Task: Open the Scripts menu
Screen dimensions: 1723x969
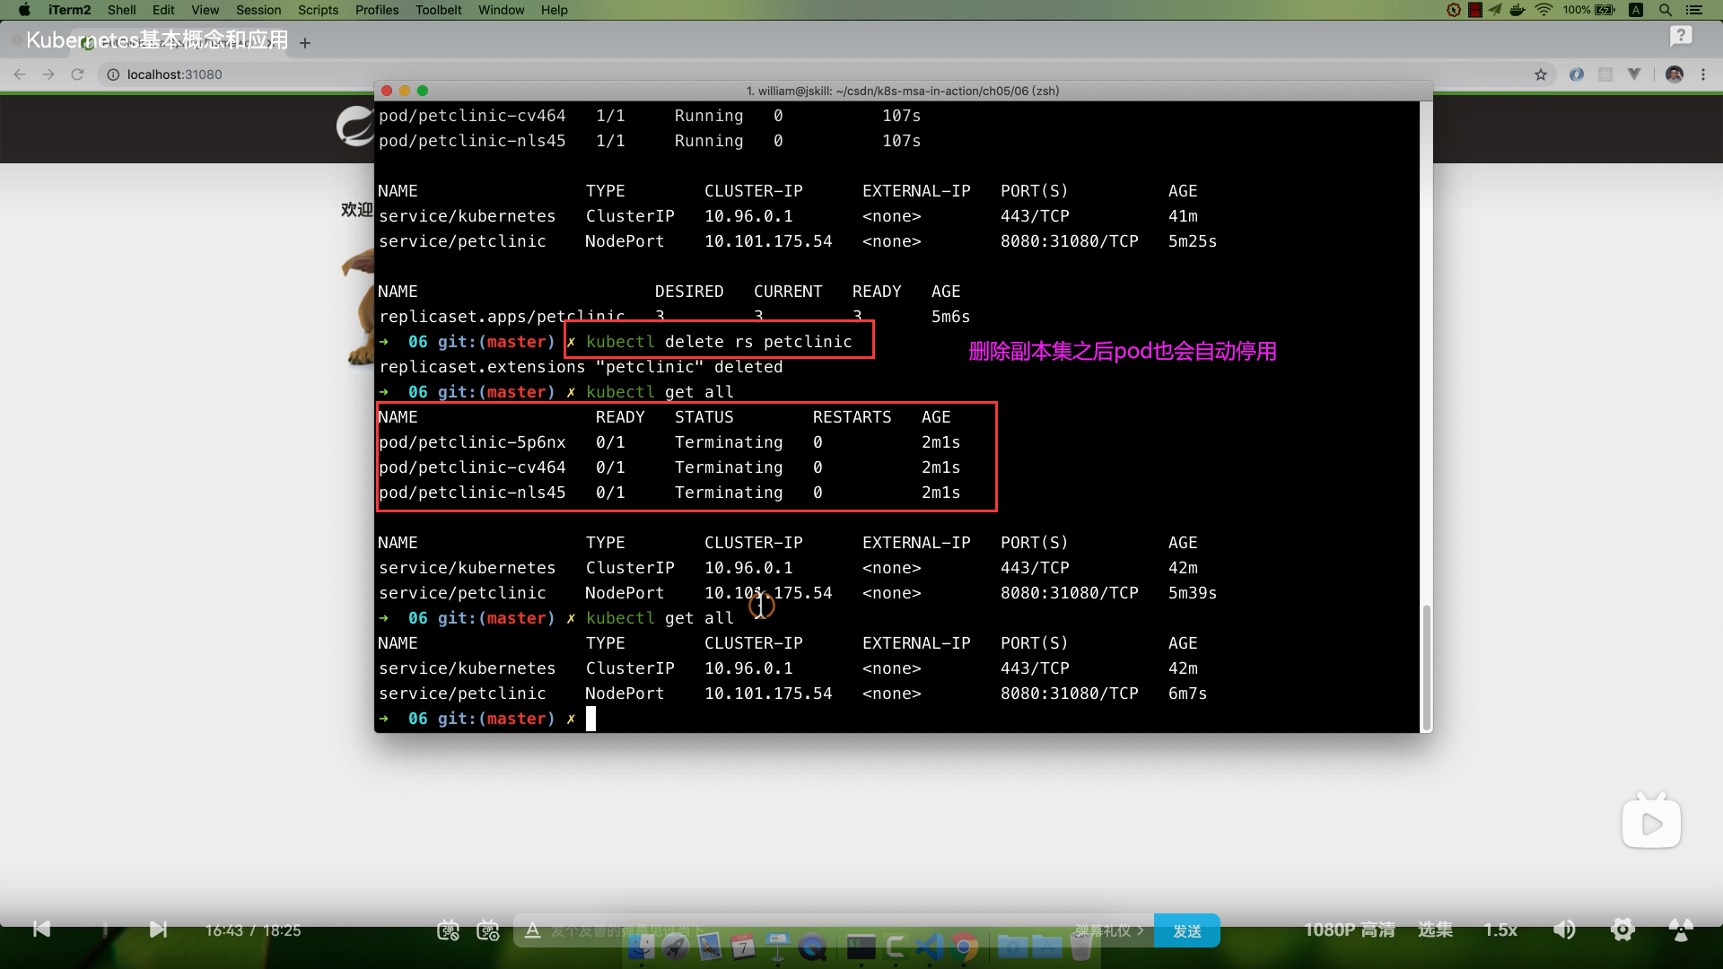Action: (x=318, y=10)
